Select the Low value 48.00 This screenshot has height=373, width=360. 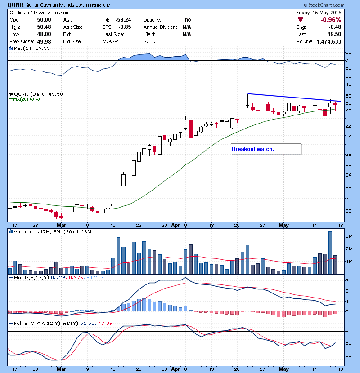pyautogui.click(x=44, y=34)
